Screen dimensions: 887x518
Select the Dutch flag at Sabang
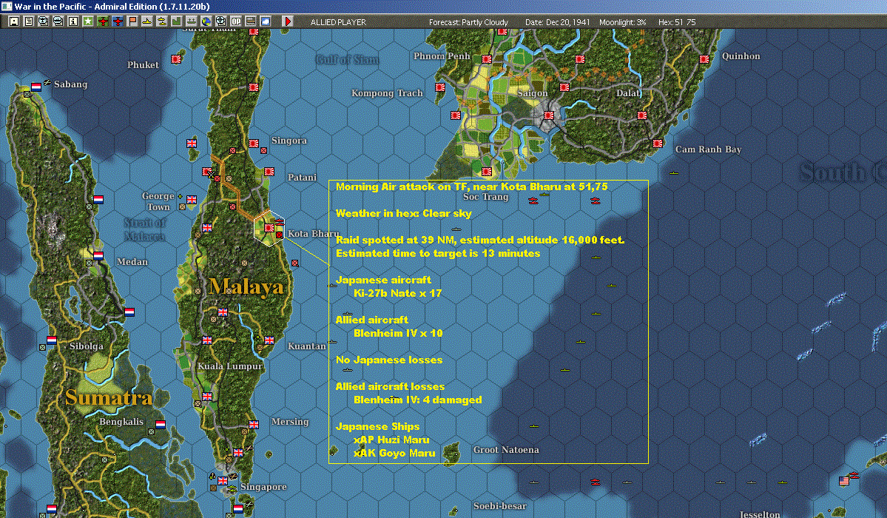coord(36,87)
